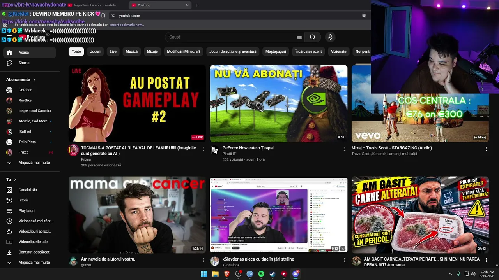Close the active YouTube browser tab
499x280 pixels.
click(x=187, y=5)
